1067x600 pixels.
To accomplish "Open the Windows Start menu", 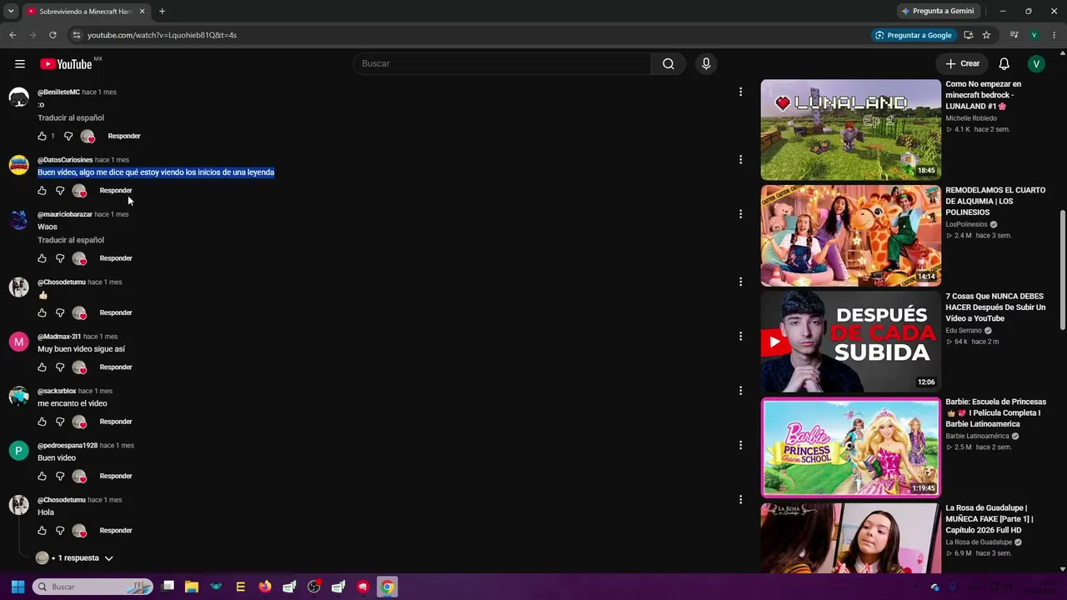I will pos(18,587).
